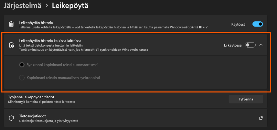The width and height of the screenshot is (277, 130).
Task: Turn off the Leikepöydän historia toggle
Action: point(258,24)
